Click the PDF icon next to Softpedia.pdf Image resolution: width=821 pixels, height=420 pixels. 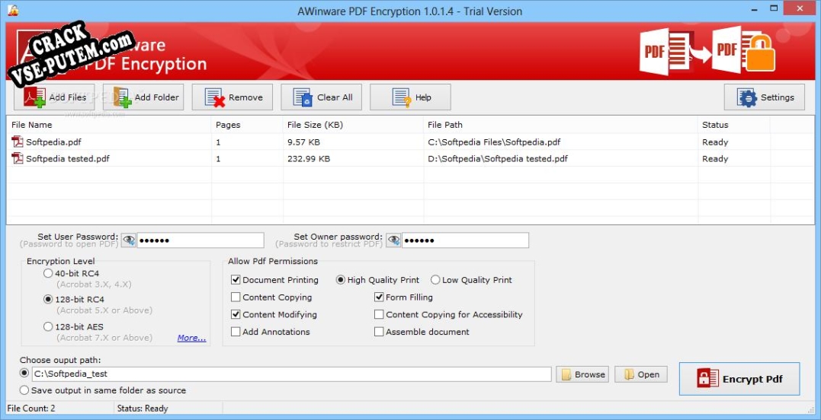pyautogui.click(x=18, y=142)
